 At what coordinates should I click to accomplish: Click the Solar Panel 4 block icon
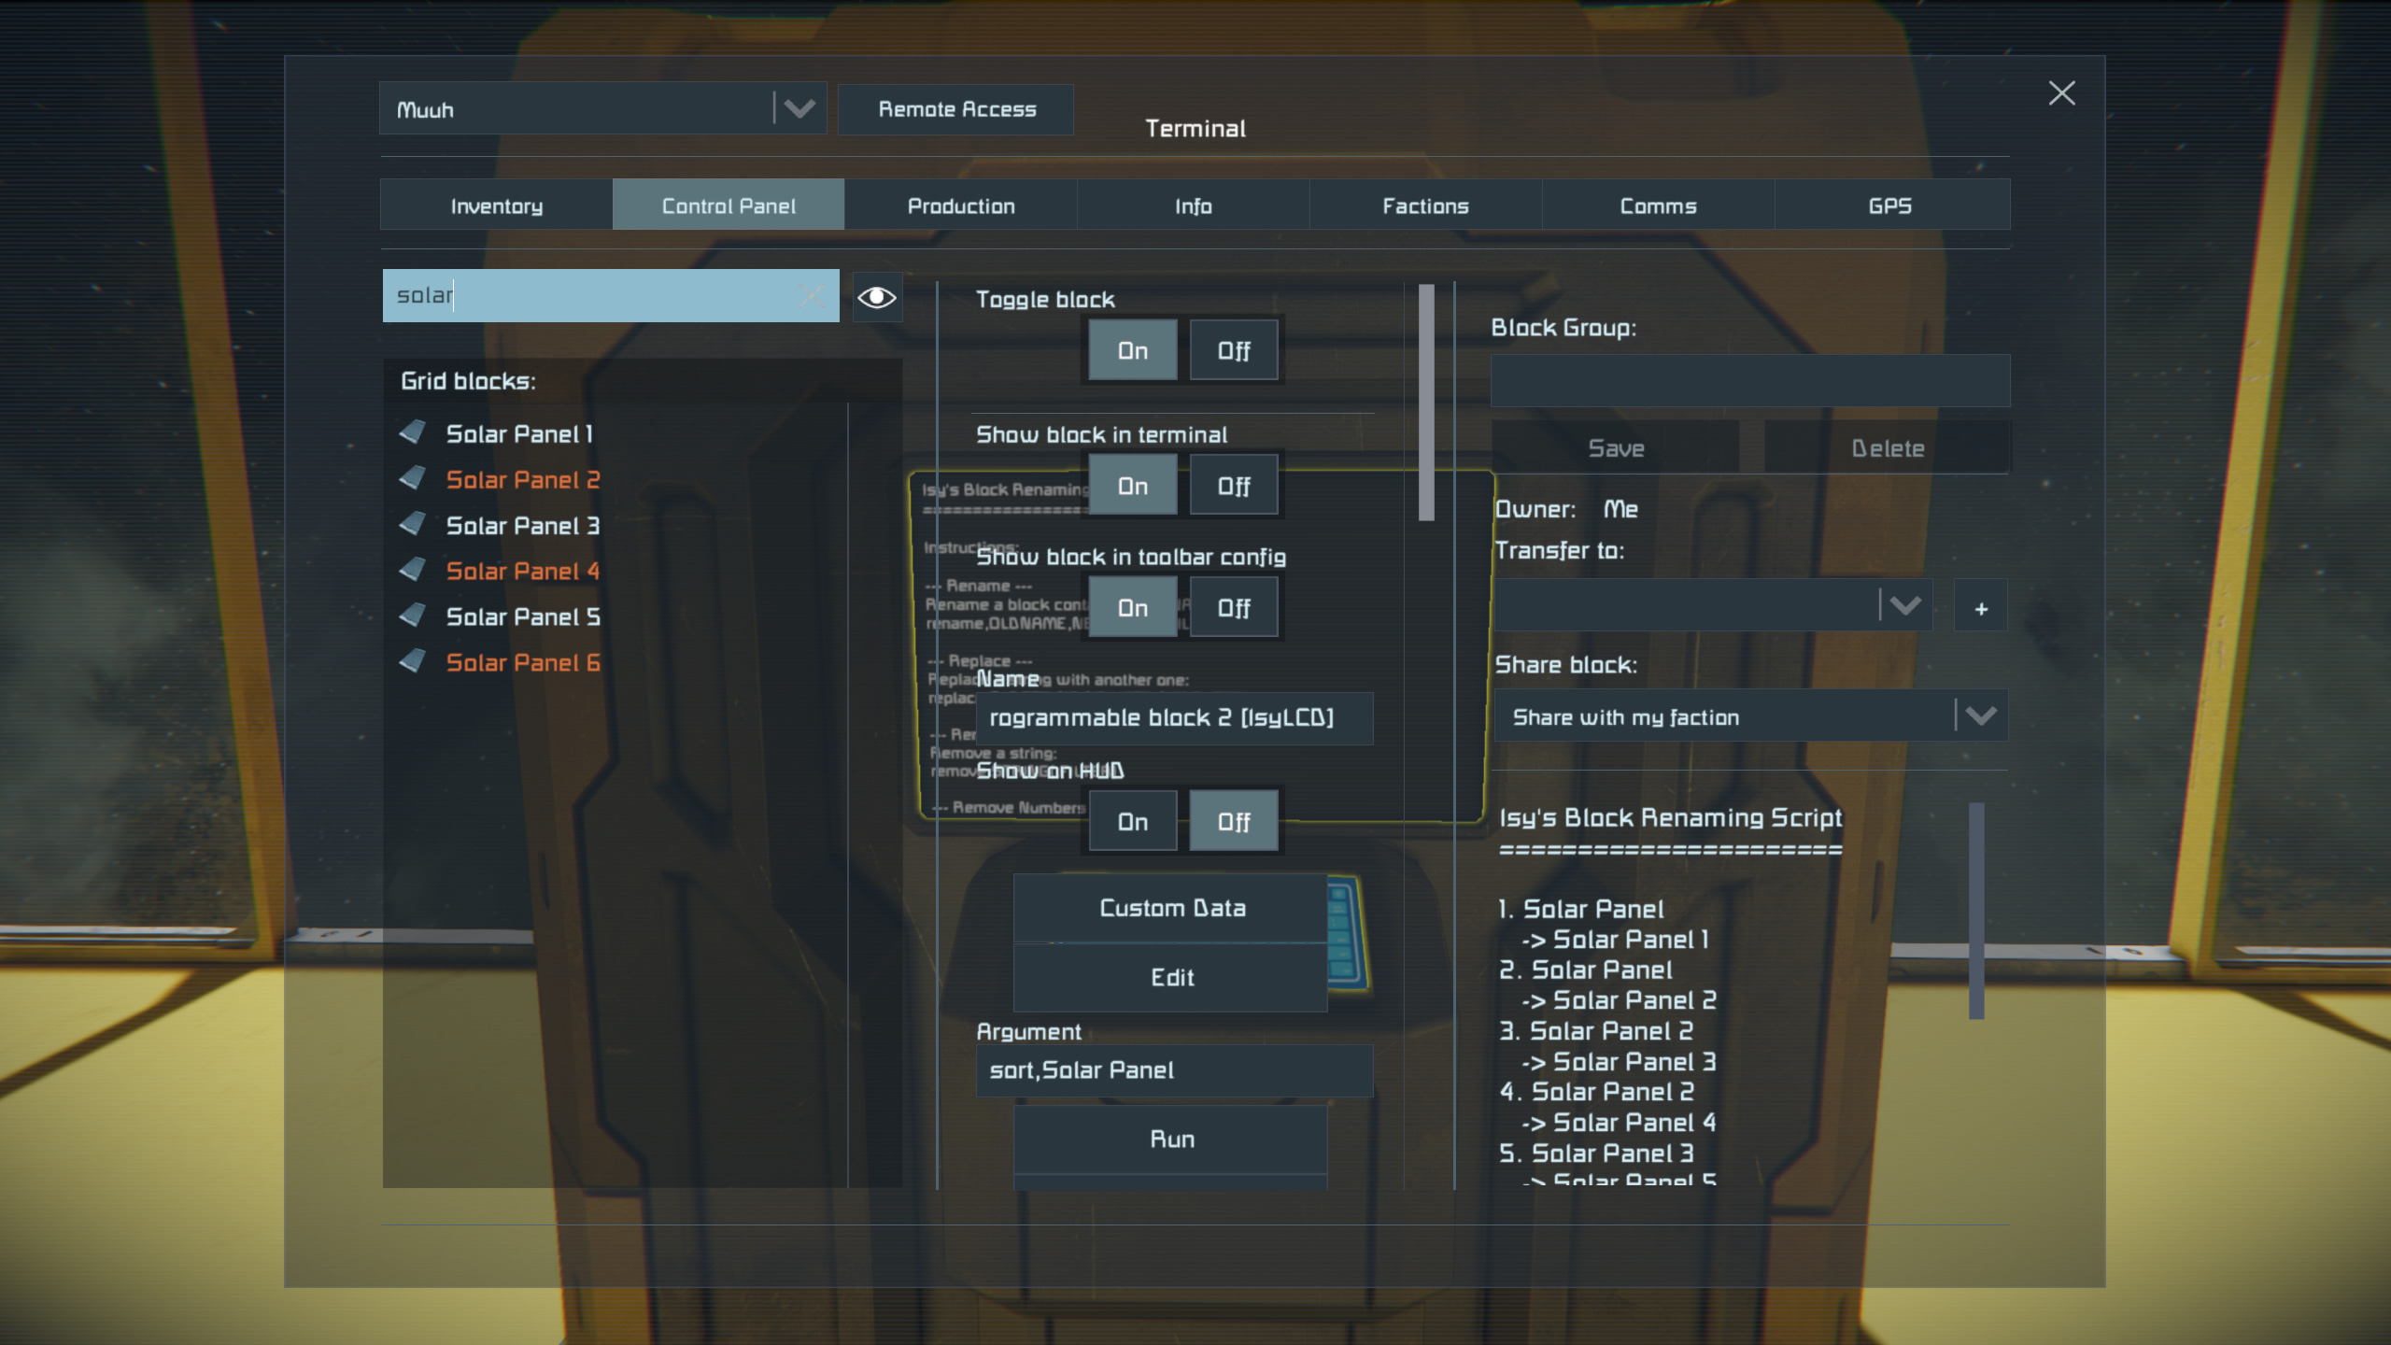413,570
